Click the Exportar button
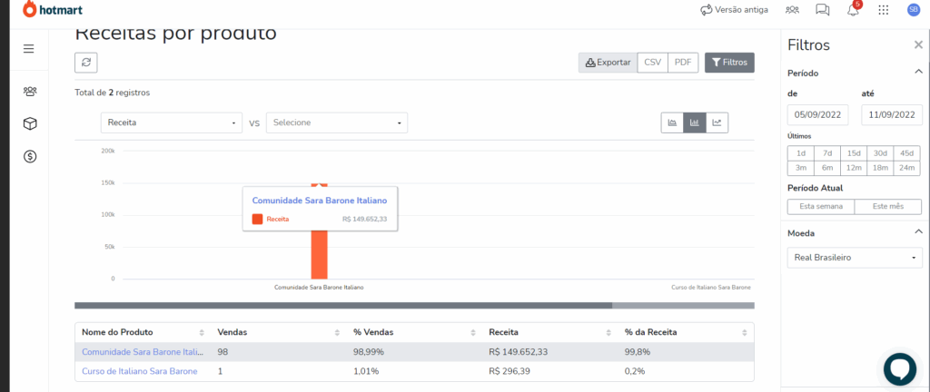 pyautogui.click(x=608, y=63)
